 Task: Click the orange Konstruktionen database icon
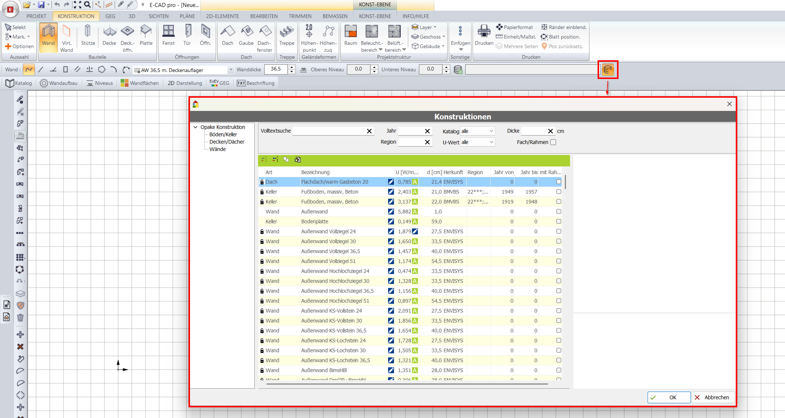click(x=608, y=69)
